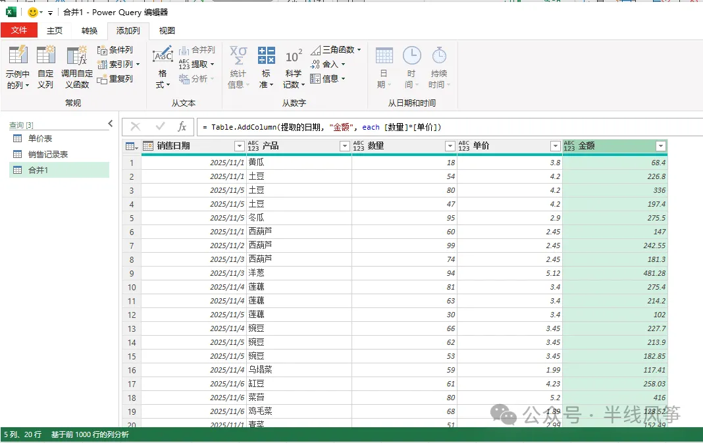
Task: Click the 条件列 conditional column button
Action: click(x=116, y=50)
